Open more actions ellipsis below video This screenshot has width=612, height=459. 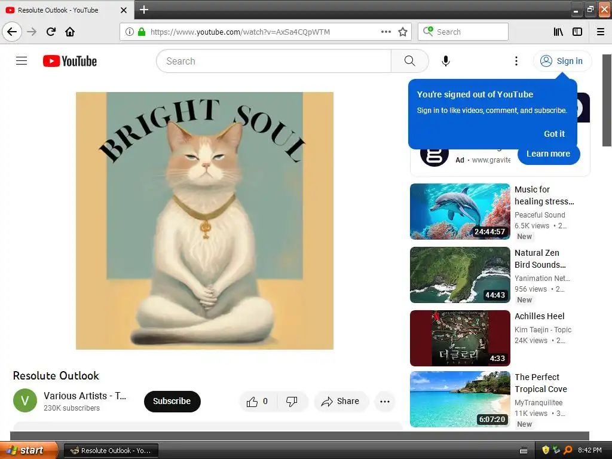(385, 401)
